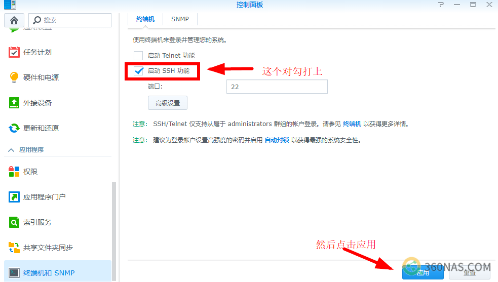Open 权限 colored squares icon
The height and width of the screenshot is (282, 498).
(x=14, y=172)
